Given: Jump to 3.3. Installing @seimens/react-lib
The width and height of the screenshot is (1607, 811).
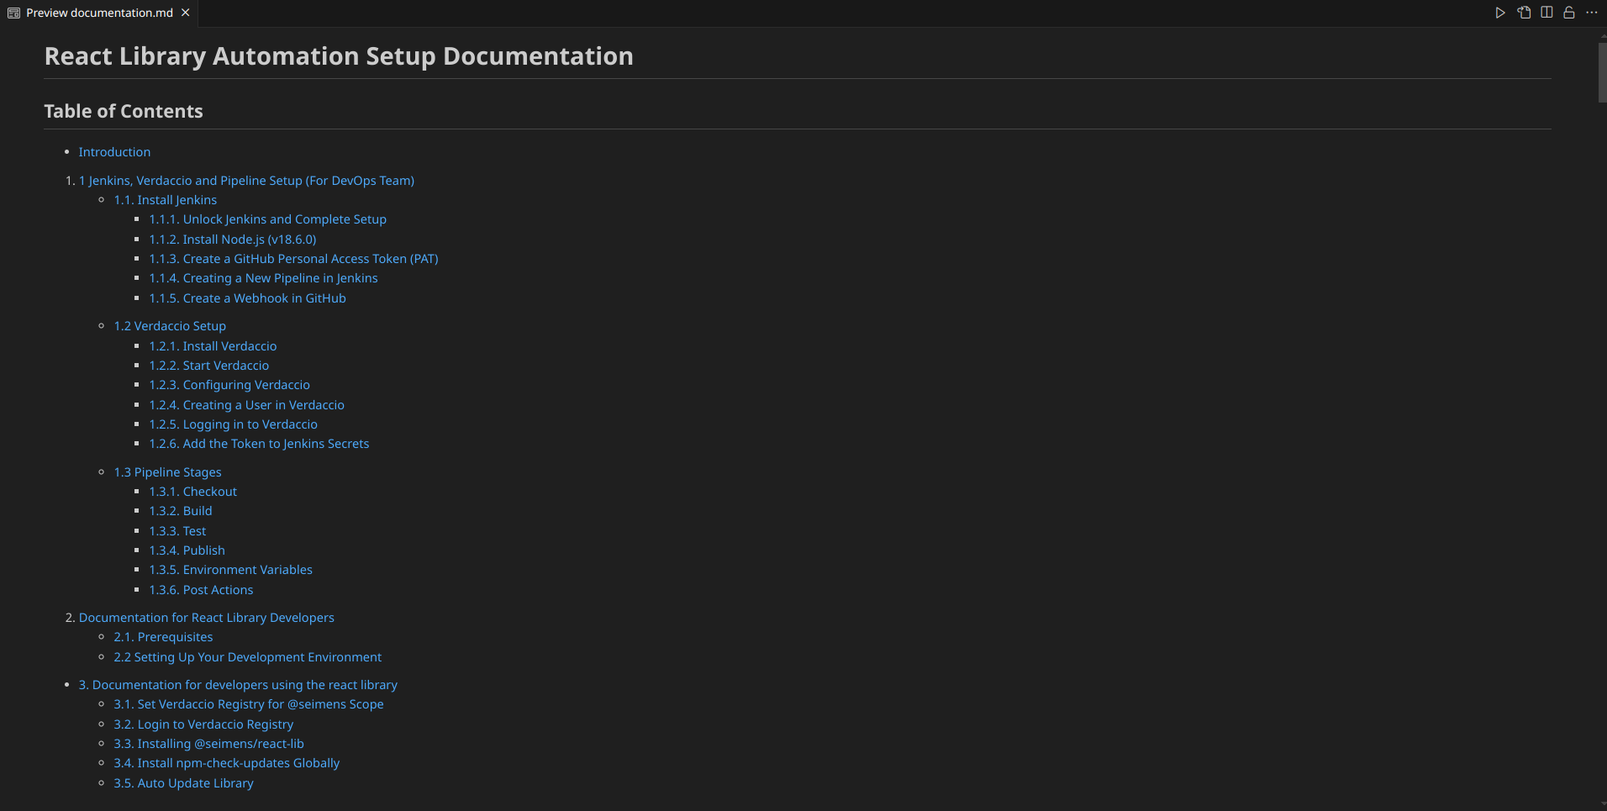Looking at the screenshot, I should point(209,744).
